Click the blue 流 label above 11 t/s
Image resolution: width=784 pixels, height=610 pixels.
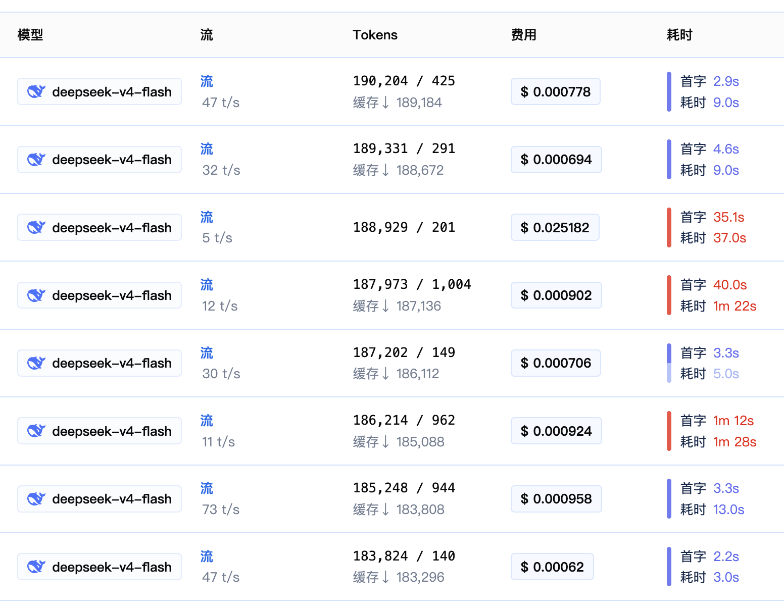pyautogui.click(x=207, y=420)
